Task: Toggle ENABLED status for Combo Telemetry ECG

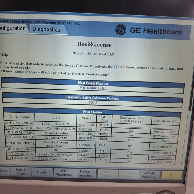Action: pos(86,155)
